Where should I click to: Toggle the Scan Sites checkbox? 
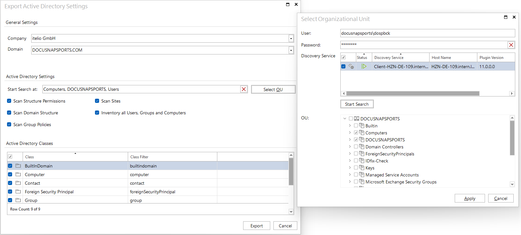(97, 101)
